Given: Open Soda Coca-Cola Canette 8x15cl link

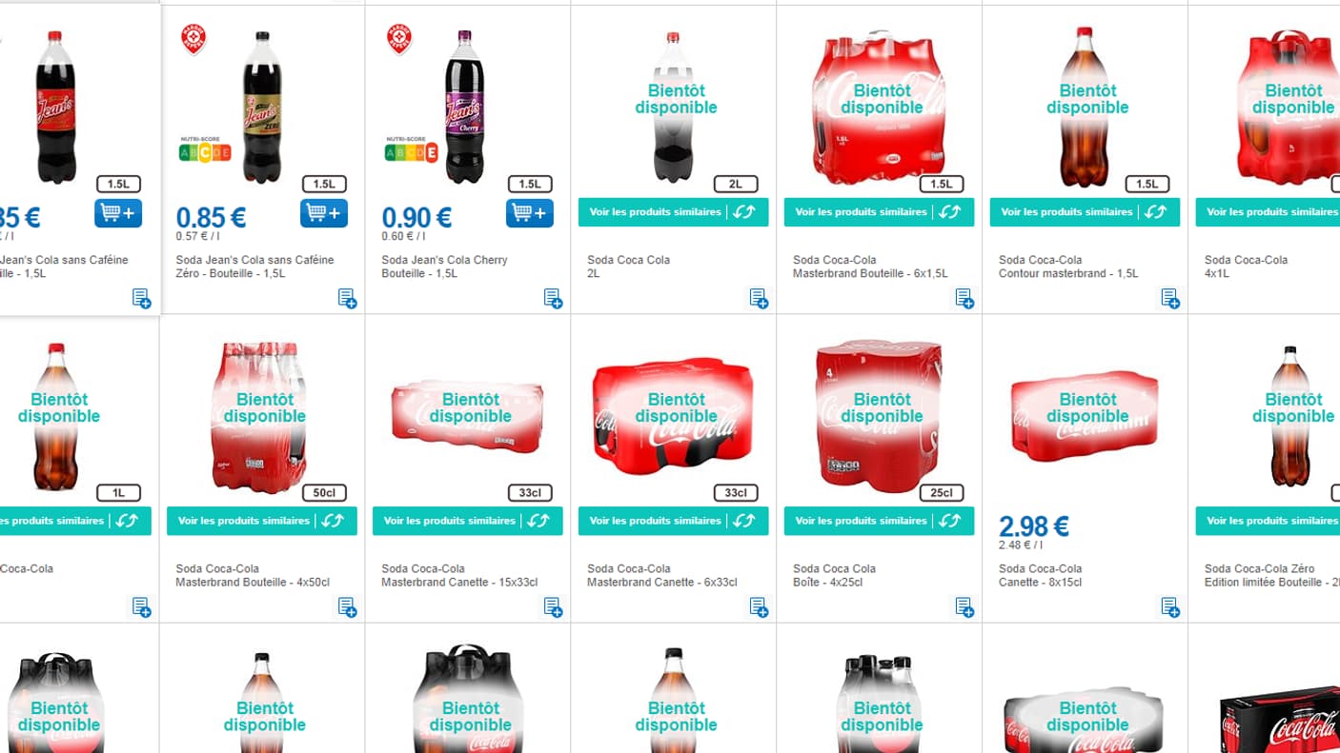Looking at the screenshot, I should click(1041, 575).
